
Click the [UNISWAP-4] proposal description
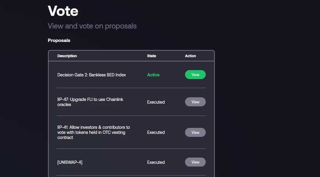pyautogui.click(x=70, y=162)
